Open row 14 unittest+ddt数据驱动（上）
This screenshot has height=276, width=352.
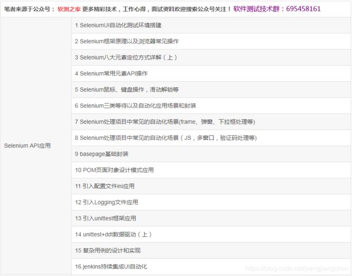click(211, 234)
